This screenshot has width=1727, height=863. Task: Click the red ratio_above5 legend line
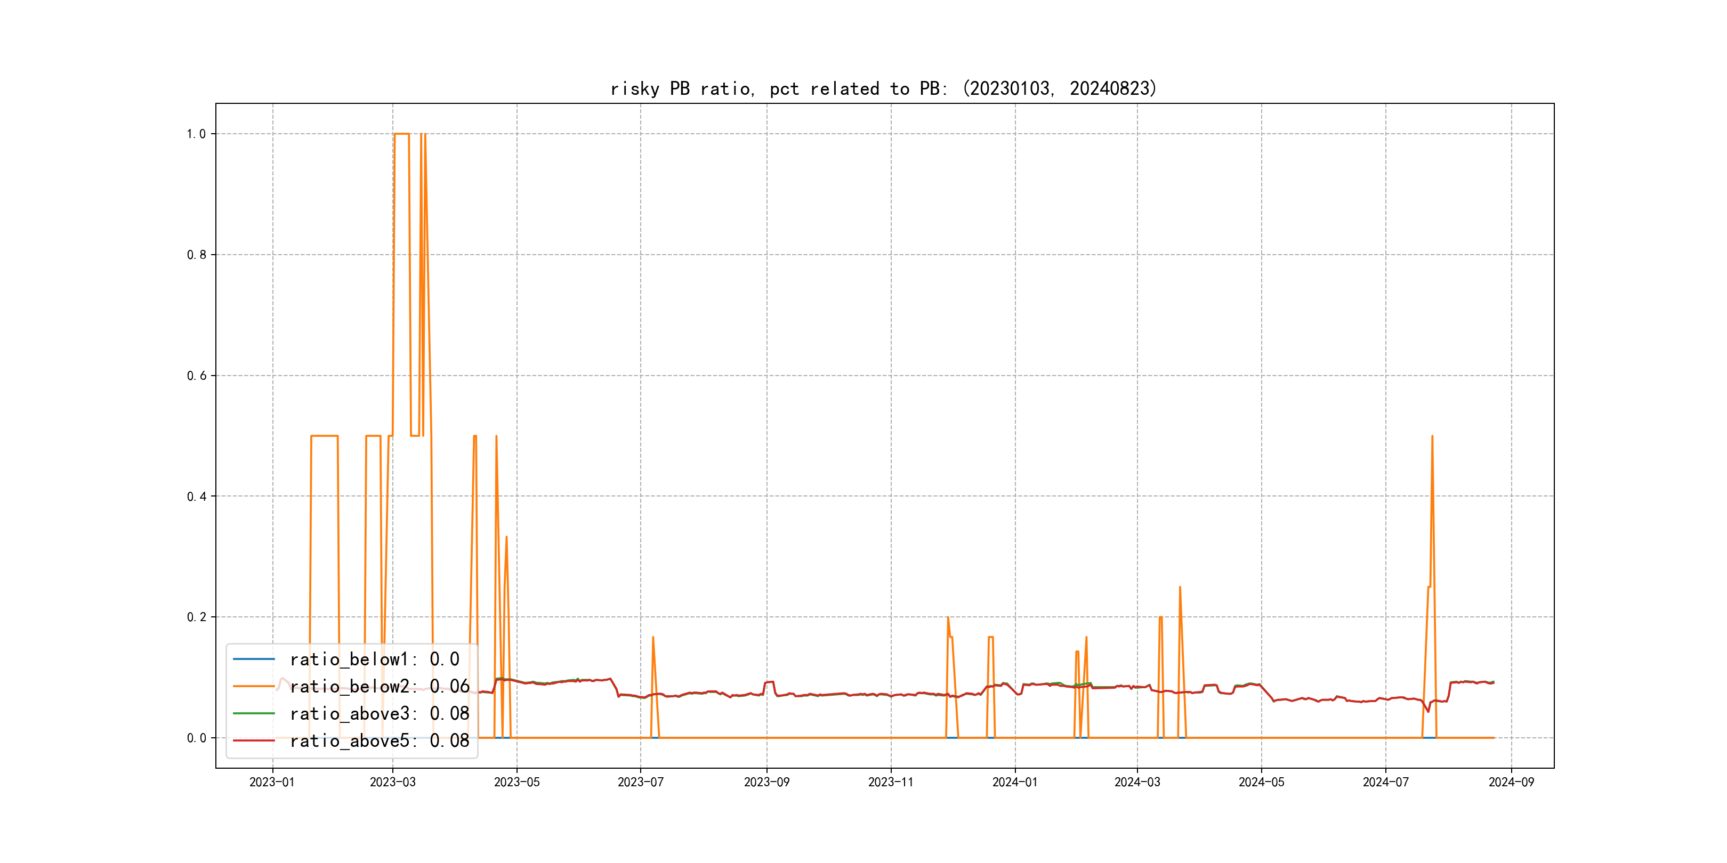pyautogui.click(x=253, y=740)
